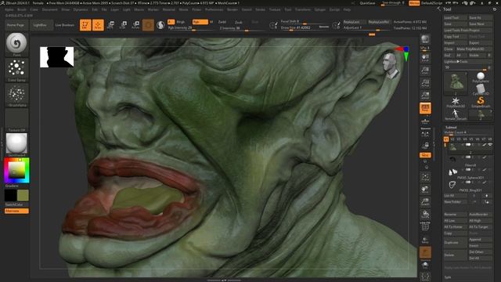Toggle the Mrgb mode

[181, 22]
